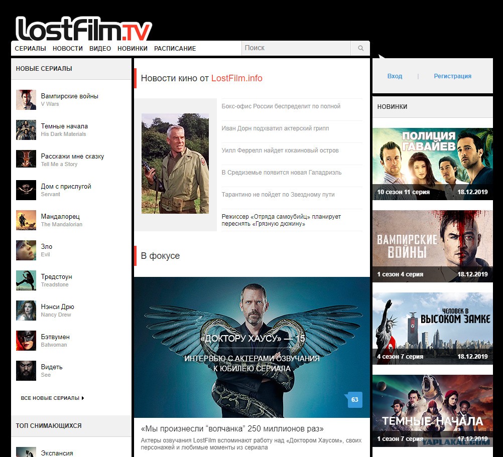Viewport: 503px width, 457px height.
Task: Go to the ВИДЕО section
Action: (100, 48)
